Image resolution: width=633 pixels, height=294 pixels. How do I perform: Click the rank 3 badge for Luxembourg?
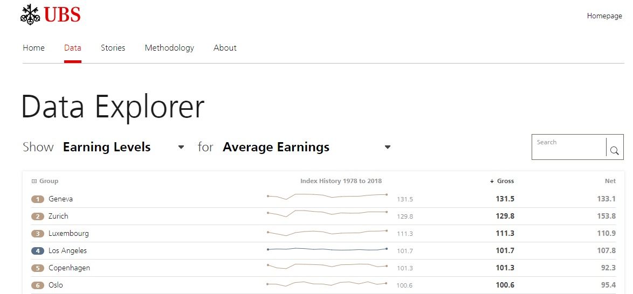pos(38,234)
